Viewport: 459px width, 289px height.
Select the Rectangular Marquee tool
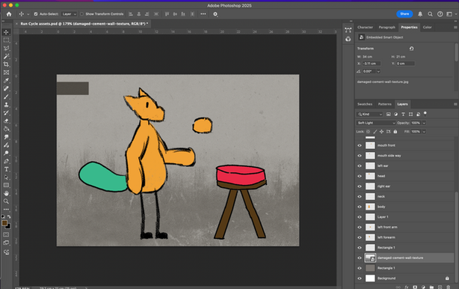6,40
